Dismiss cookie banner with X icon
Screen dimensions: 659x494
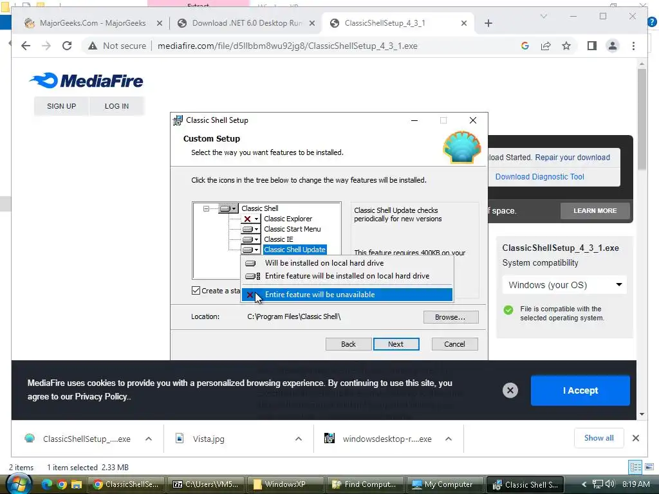[510, 390]
